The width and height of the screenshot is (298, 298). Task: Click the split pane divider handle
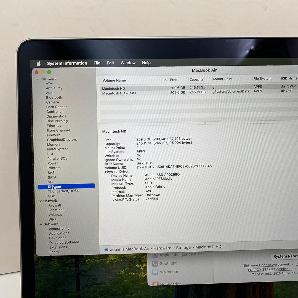(205, 123)
